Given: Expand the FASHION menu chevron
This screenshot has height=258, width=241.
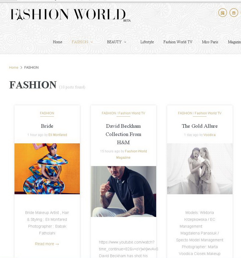Looking at the screenshot, I should [x=92, y=42].
